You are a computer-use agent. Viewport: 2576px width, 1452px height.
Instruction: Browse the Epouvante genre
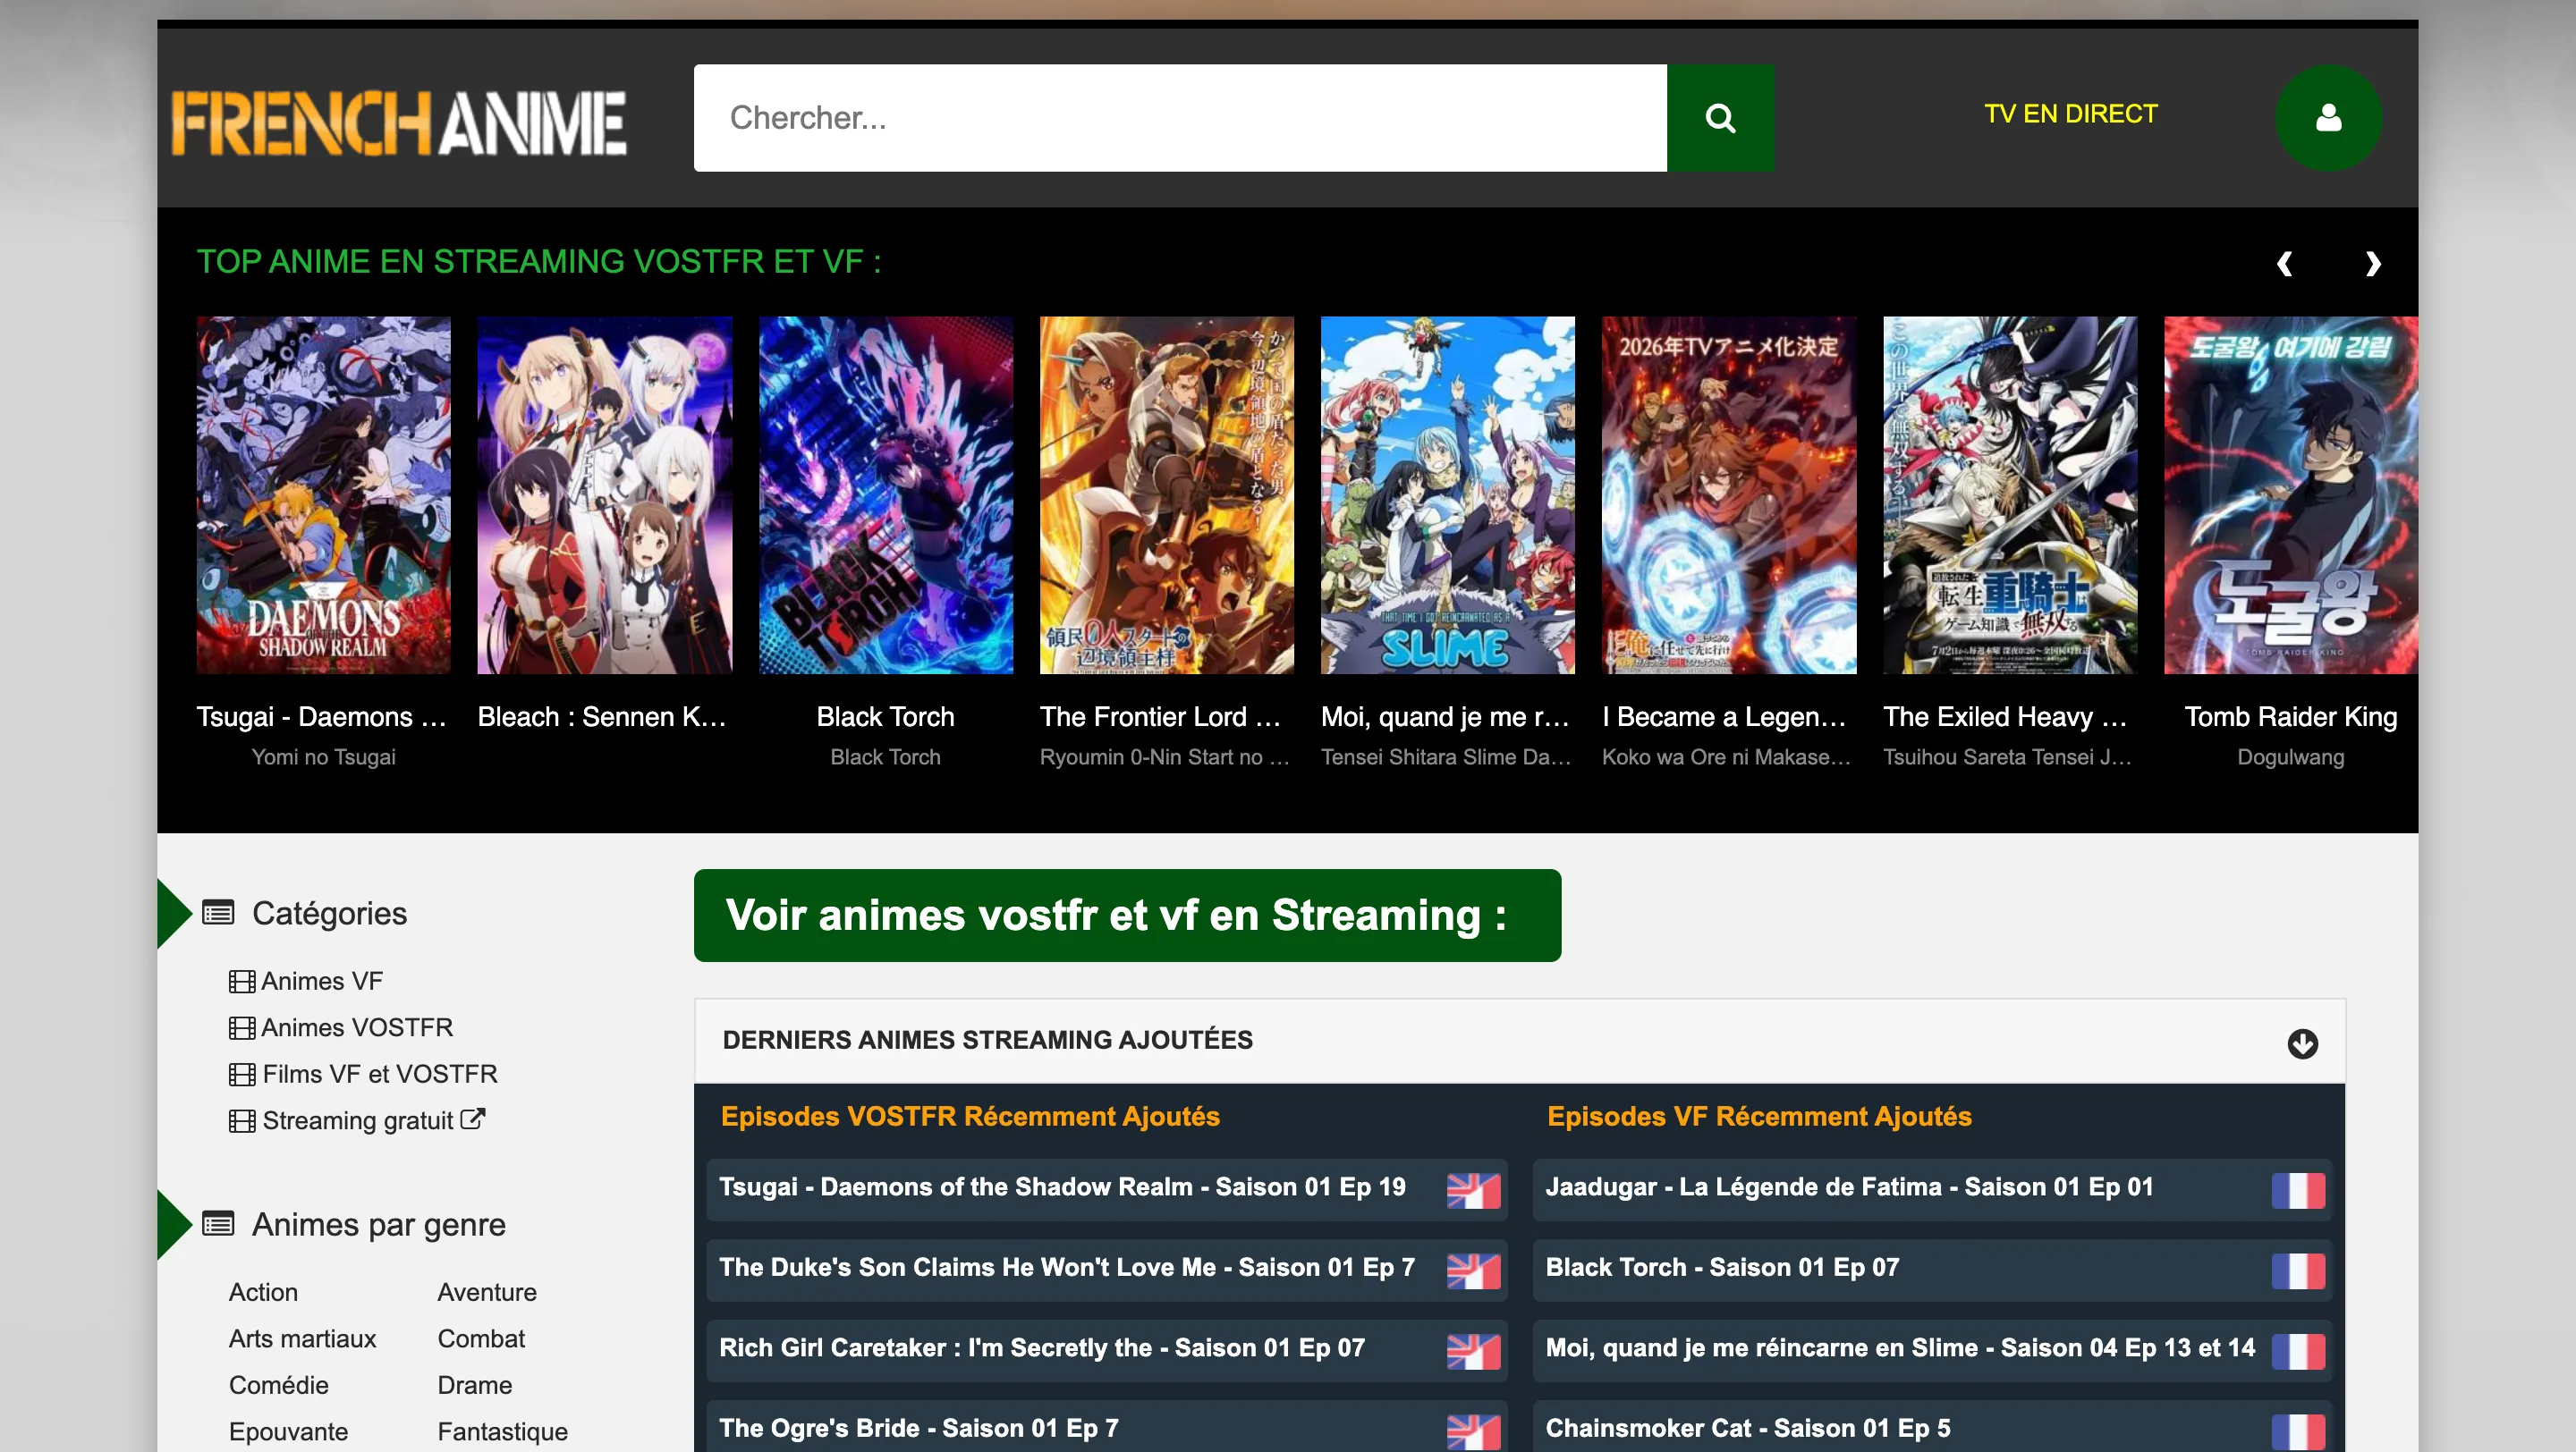[288, 1431]
